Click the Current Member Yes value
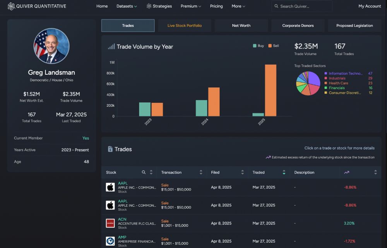This screenshot has width=387, height=248. tap(86, 138)
